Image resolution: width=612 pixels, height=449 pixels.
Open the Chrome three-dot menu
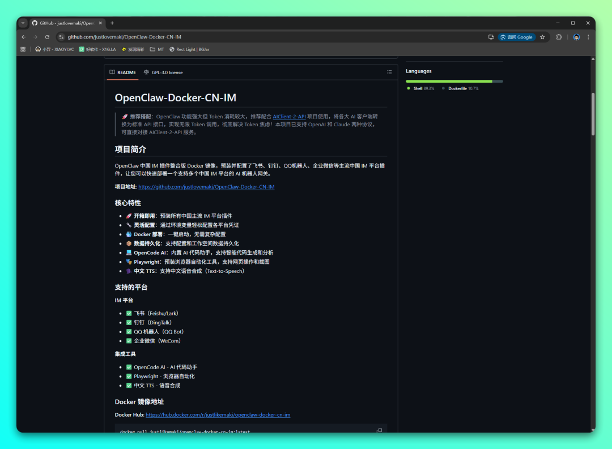point(588,37)
